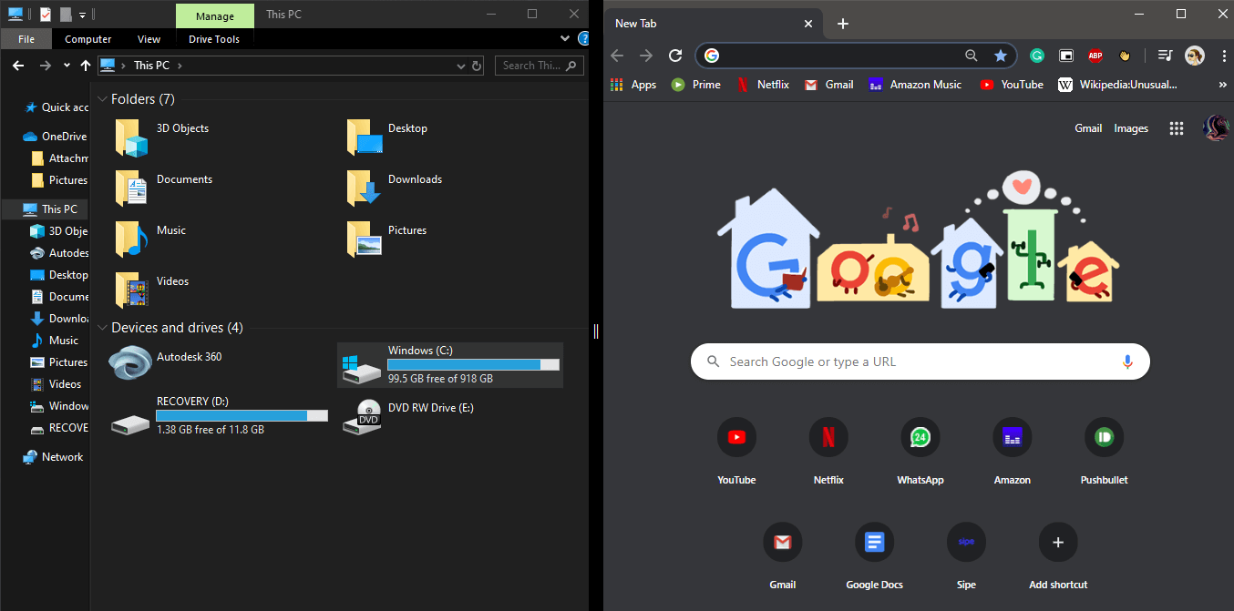Open the Pushbullet shortcut tile
This screenshot has width=1234, height=611.
pyautogui.click(x=1104, y=438)
